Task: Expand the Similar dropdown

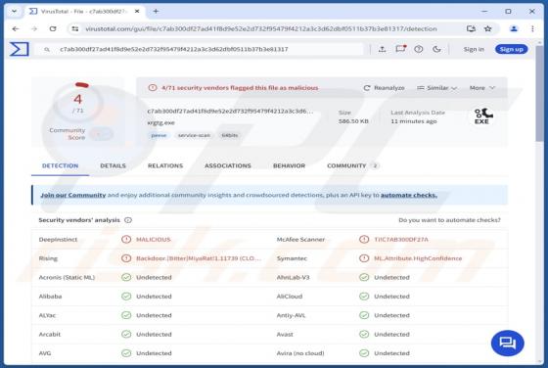Action: [436, 88]
